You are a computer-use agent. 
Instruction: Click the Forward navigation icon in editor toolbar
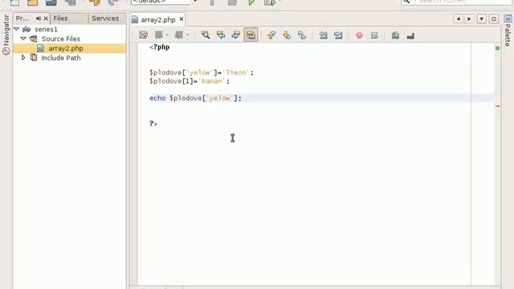179,35
